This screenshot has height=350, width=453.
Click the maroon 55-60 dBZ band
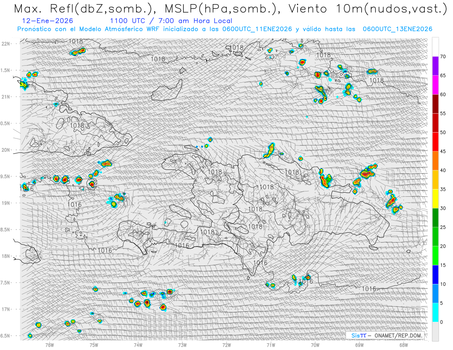point(435,104)
